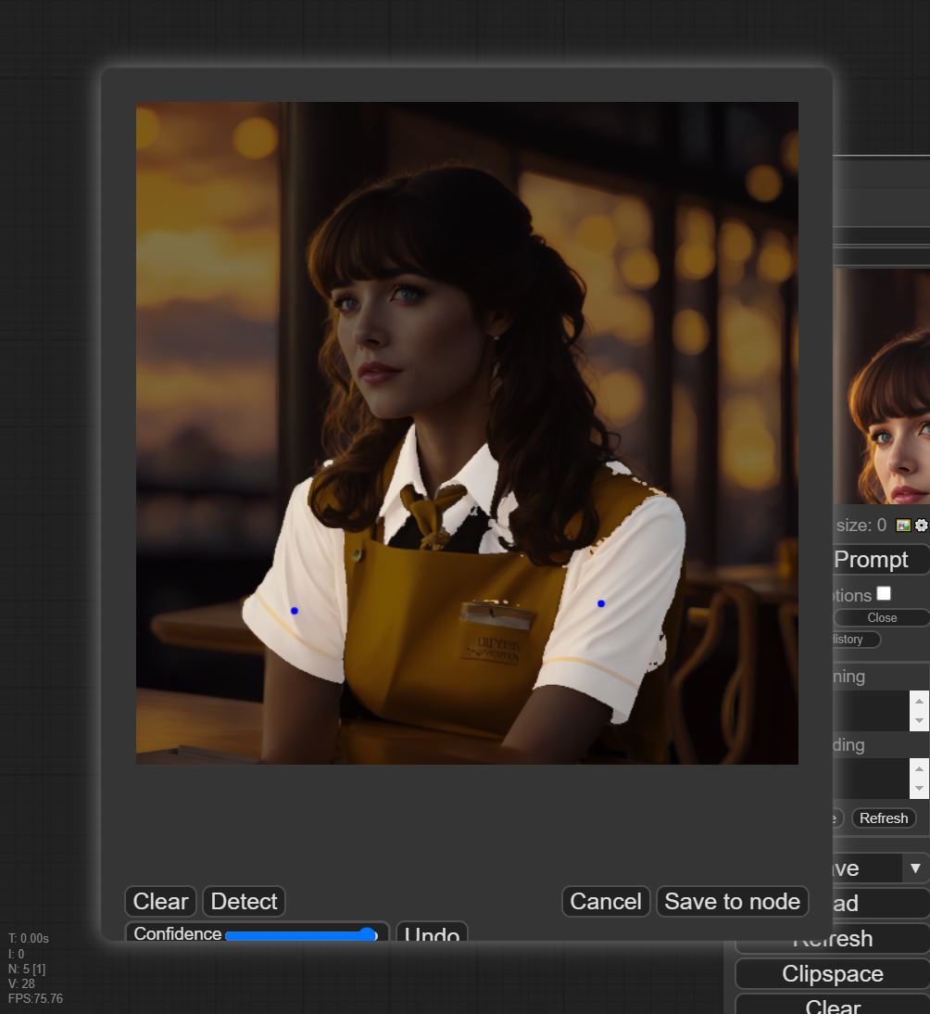The height and width of the screenshot is (1014, 930).
Task: Click the Close button in side panel
Action: pyautogui.click(x=881, y=617)
